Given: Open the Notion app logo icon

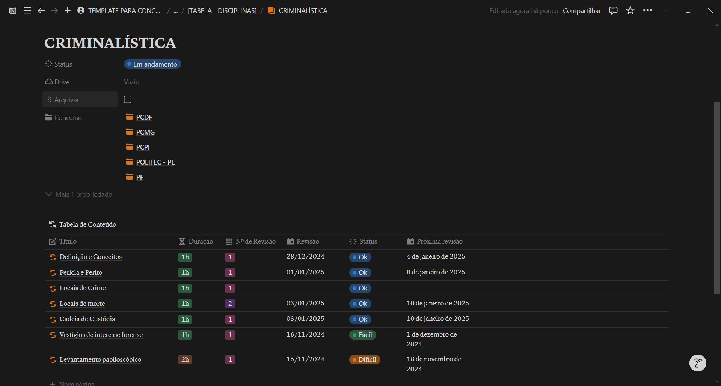Looking at the screenshot, I should [x=12, y=10].
